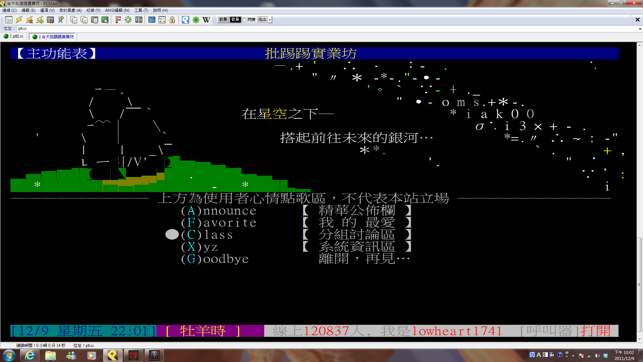
Task: Open the ANSI編輯 (N) menu
Action: pos(117,10)
